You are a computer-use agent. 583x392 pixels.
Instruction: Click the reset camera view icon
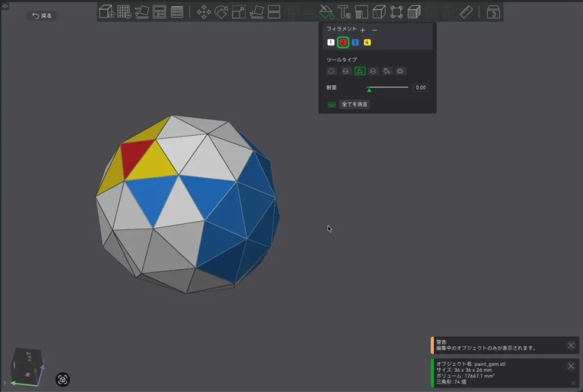coord(63,380)
